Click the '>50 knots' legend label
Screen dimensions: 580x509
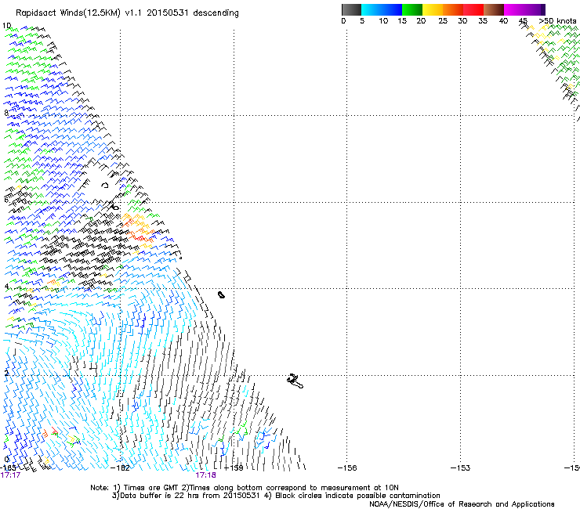557,21
